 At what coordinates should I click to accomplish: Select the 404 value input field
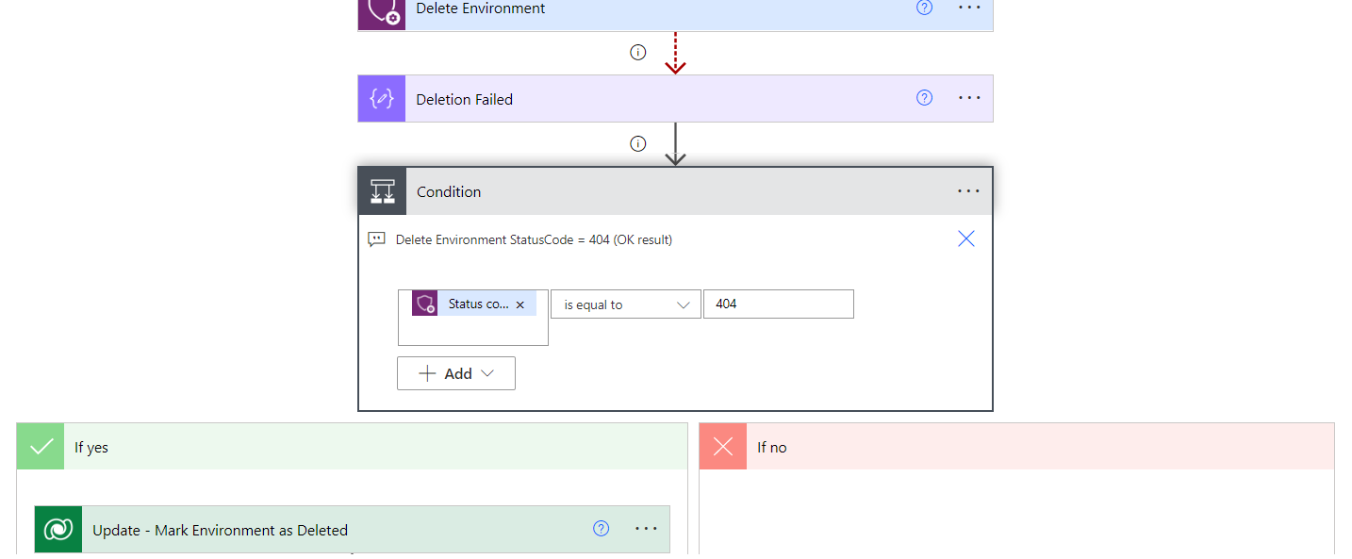(x=778, y=304)
